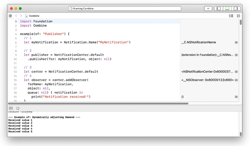Go back in editor history
This screenshot has width=250, height=146.
(x=16, y=16)
